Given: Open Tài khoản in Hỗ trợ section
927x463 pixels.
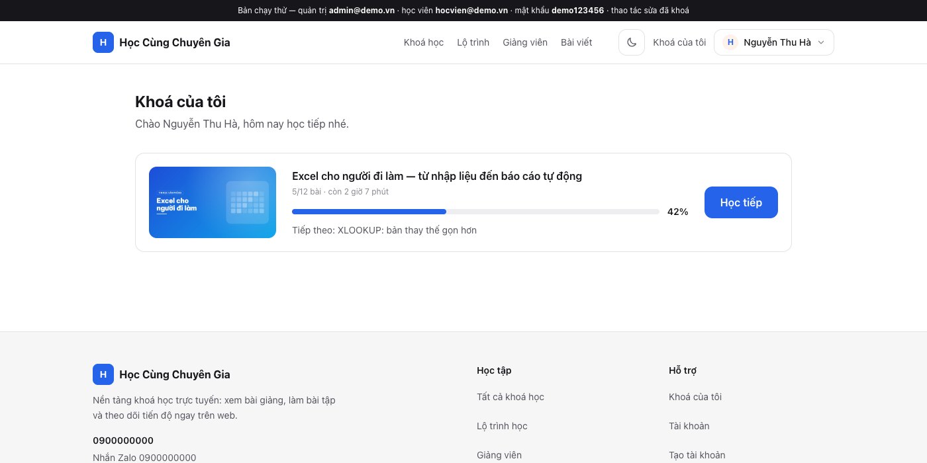Looking at the screenshot, I should 689,426.
